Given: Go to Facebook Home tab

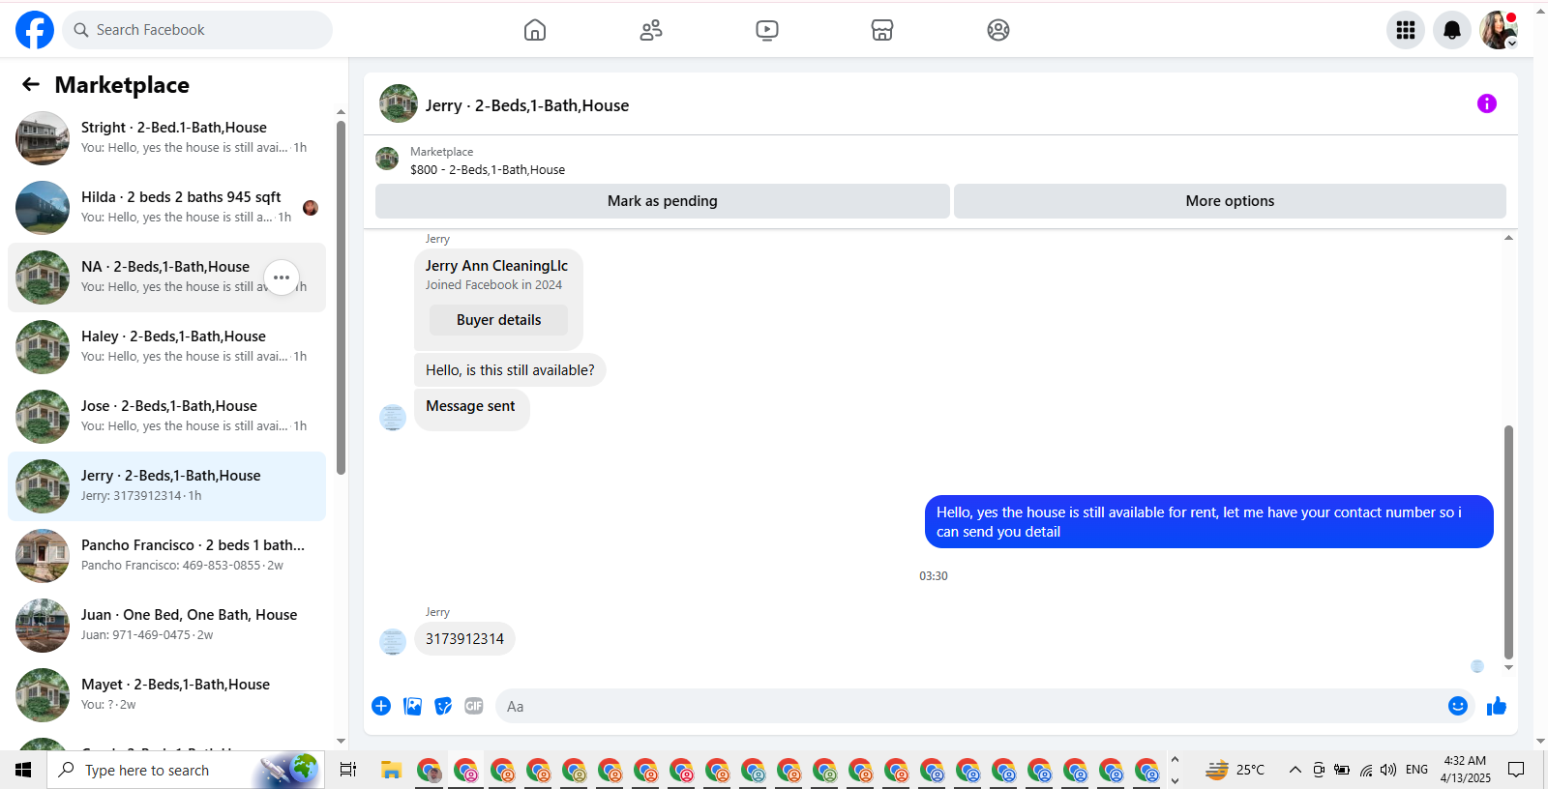Looking at the screenshot, I should 535,30.
